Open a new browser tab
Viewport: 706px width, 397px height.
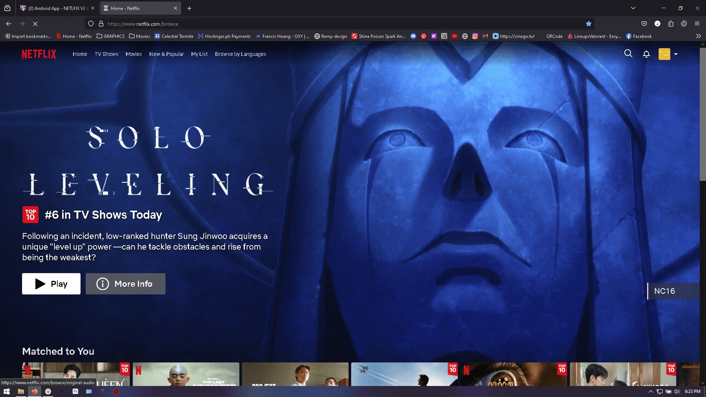[189, 8]
